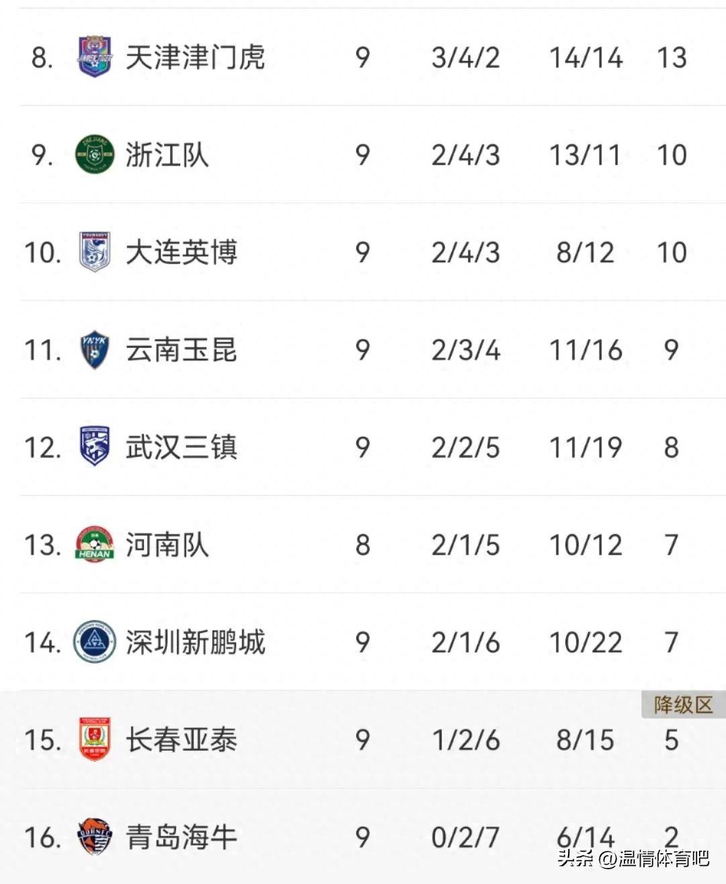This screenshot has height=884, width=726.
Task: Tap the green Zhejiang team crest
Action: (x=95, y=154)
